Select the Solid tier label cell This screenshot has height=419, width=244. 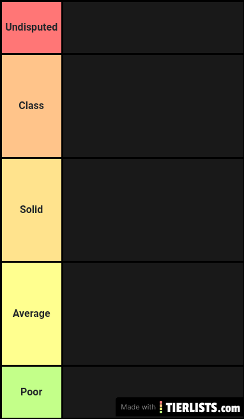(x=31, y=210)
